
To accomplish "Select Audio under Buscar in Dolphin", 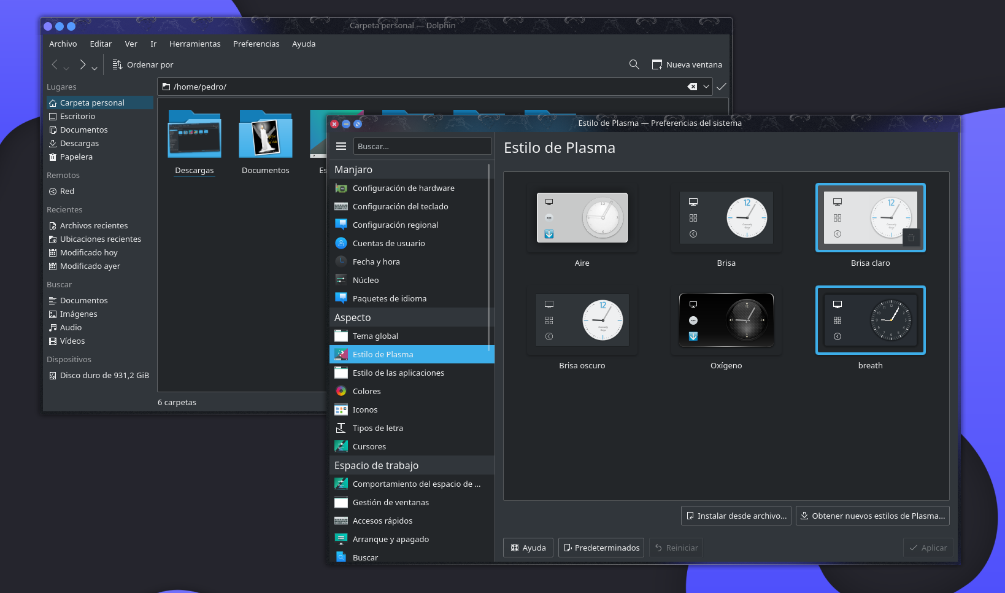I will coord(99,327).
